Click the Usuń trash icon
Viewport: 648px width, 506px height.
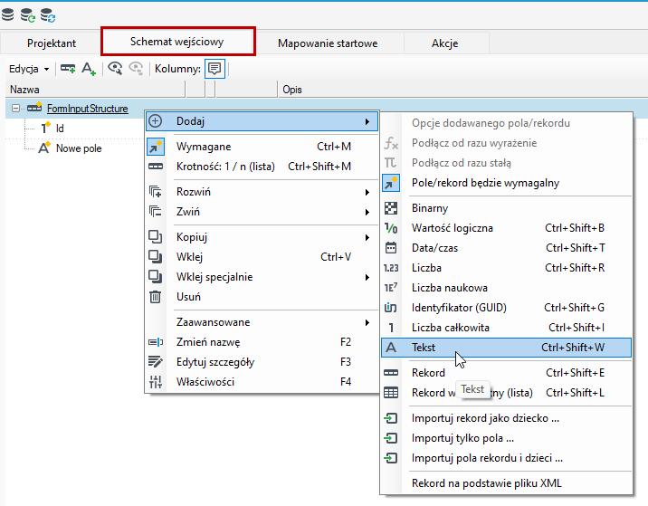[x=156, y=296]
